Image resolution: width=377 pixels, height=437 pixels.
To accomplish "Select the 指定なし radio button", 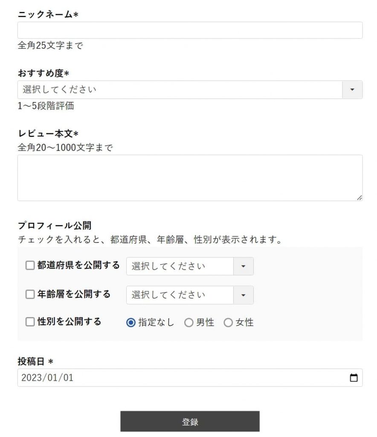I will point(131,323).
